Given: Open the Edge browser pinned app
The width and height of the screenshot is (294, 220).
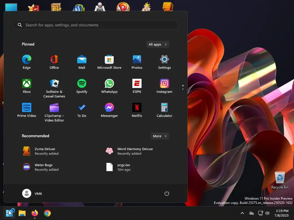Looking at the screenshot, I should (27, 62).
